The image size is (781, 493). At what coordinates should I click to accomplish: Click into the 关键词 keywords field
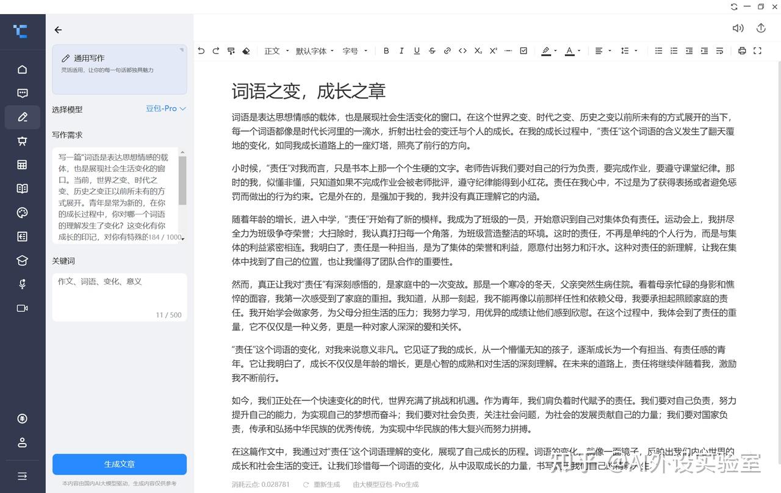coord(120,297)
